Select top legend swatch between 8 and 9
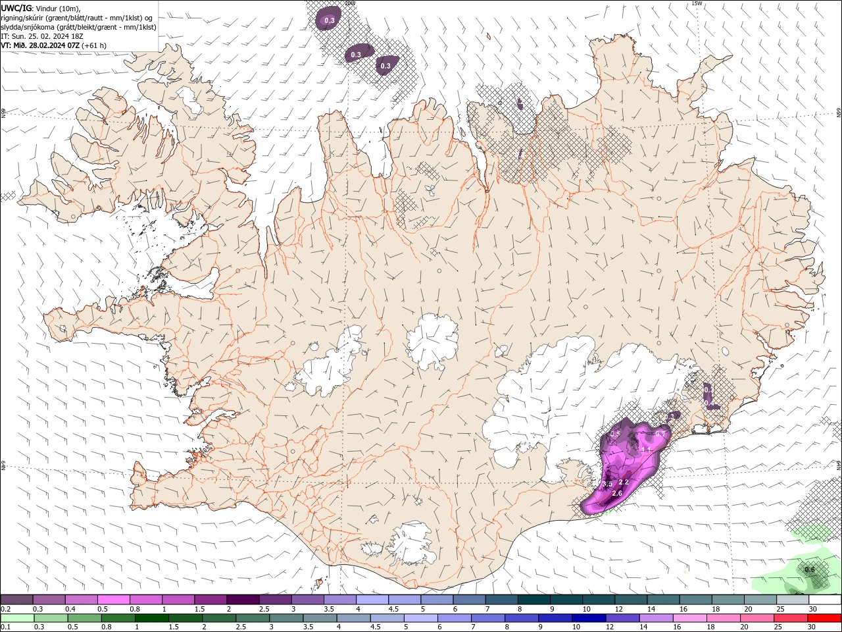842x632 pixels. tap(534, 599)
